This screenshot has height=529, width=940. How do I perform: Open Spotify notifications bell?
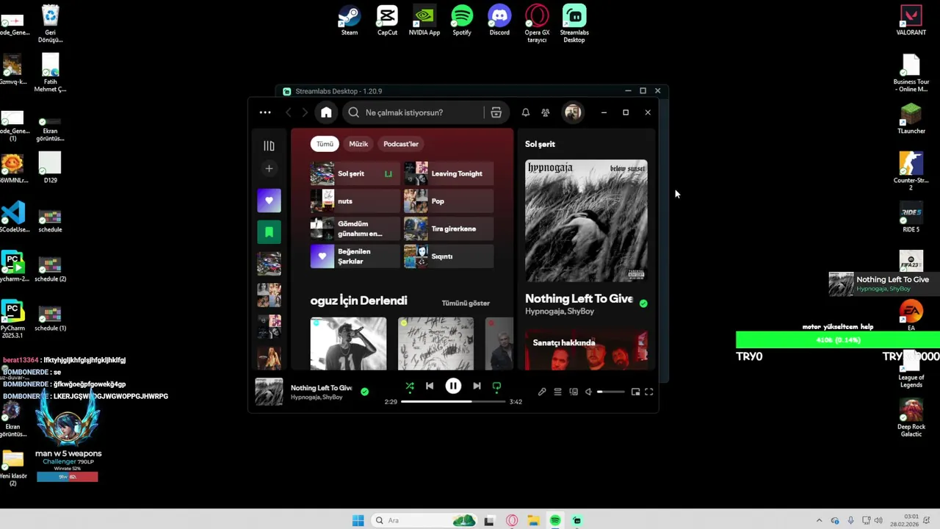click(525, 112)
